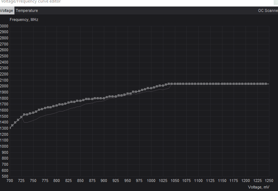Select the curve point at 725 mV

coord(21,117)
